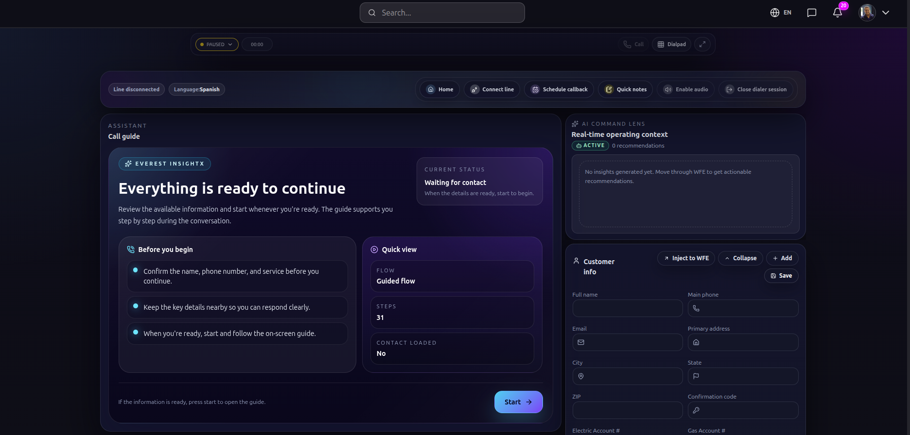Click the City input field

(628, 376)
